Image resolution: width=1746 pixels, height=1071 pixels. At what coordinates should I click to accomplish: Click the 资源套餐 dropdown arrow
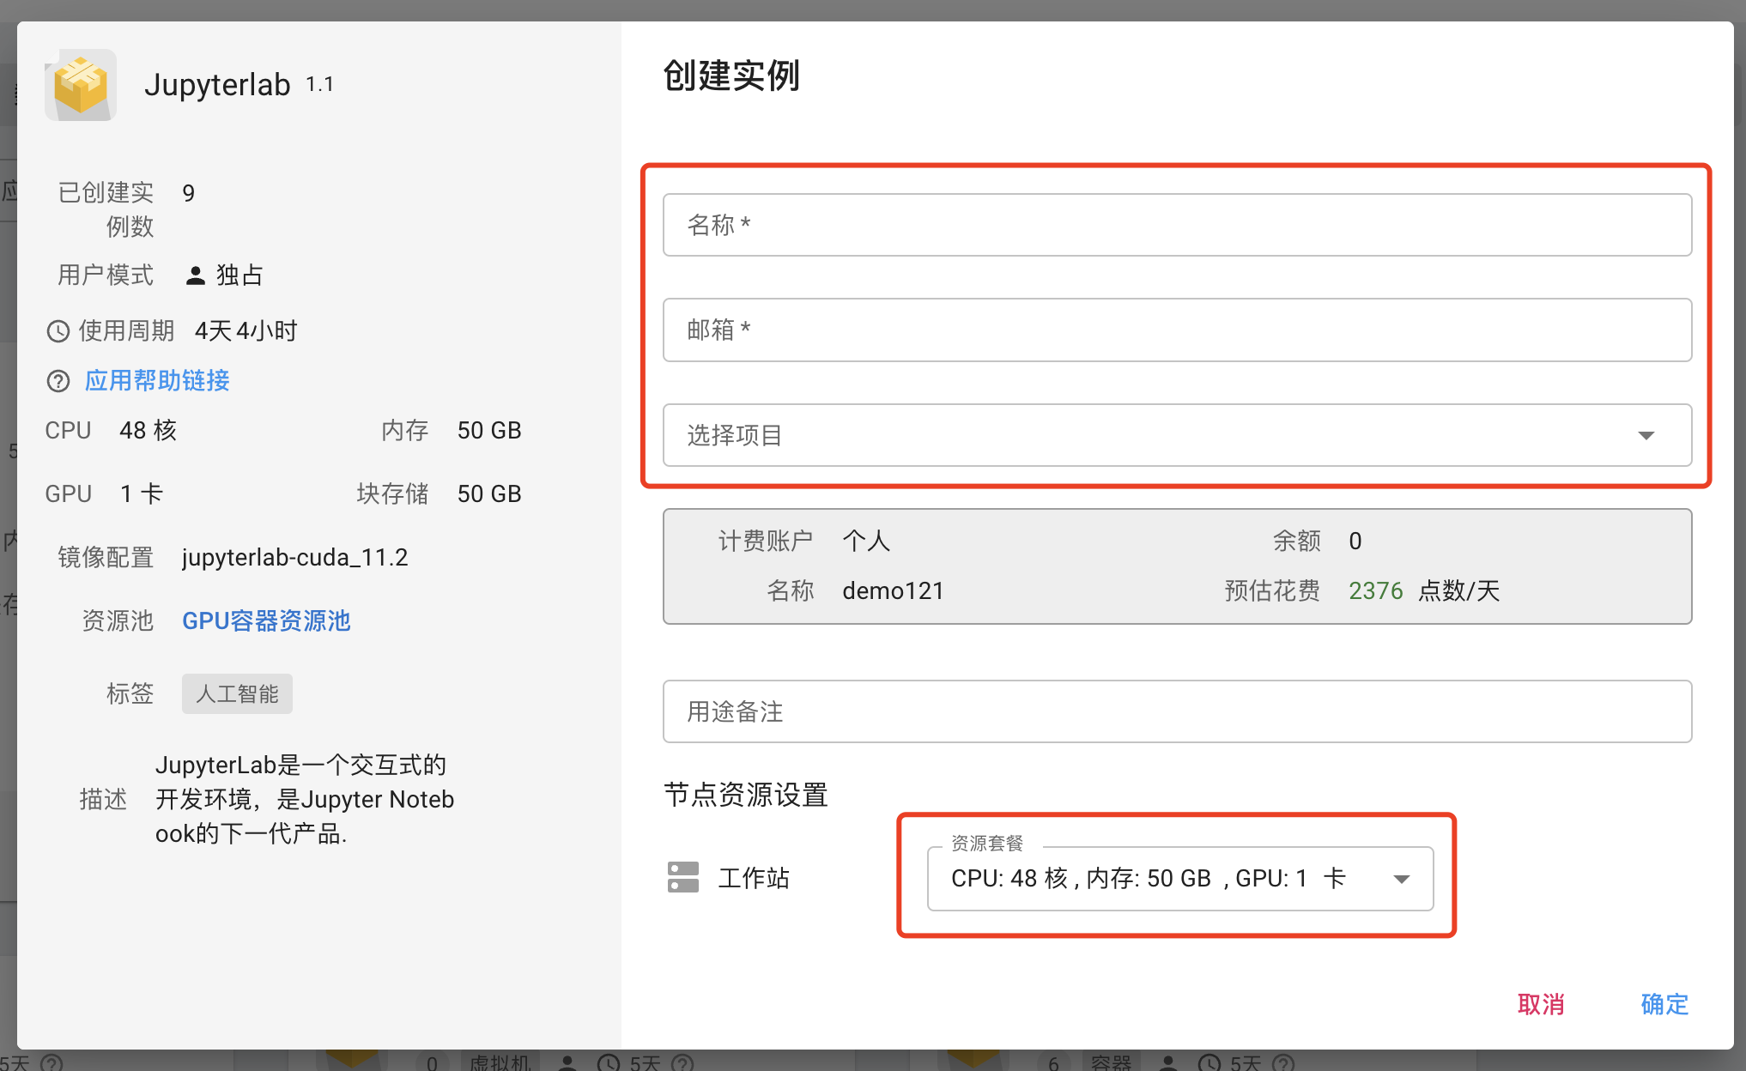[x=1402, y=879]
